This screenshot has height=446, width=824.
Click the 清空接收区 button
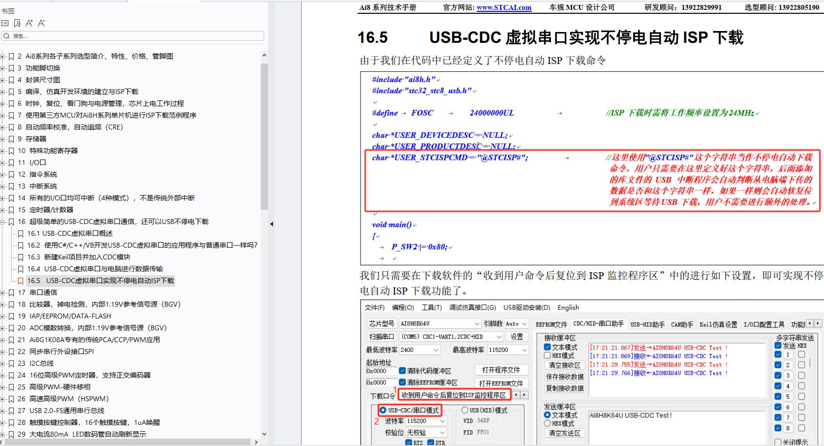point(564,365)
